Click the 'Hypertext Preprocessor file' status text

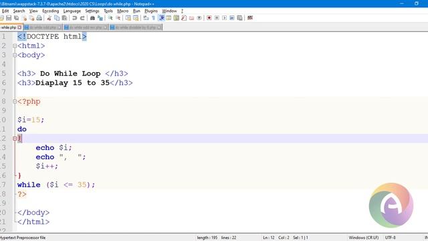pos(23,238)
